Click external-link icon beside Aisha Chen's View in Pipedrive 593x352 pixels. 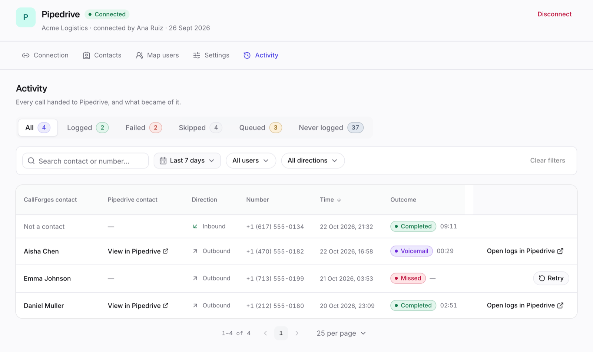point(166,251)
